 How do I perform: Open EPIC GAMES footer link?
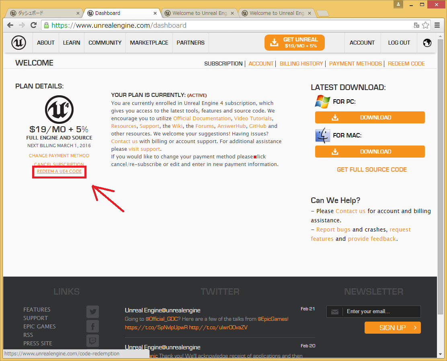point(39,326)
